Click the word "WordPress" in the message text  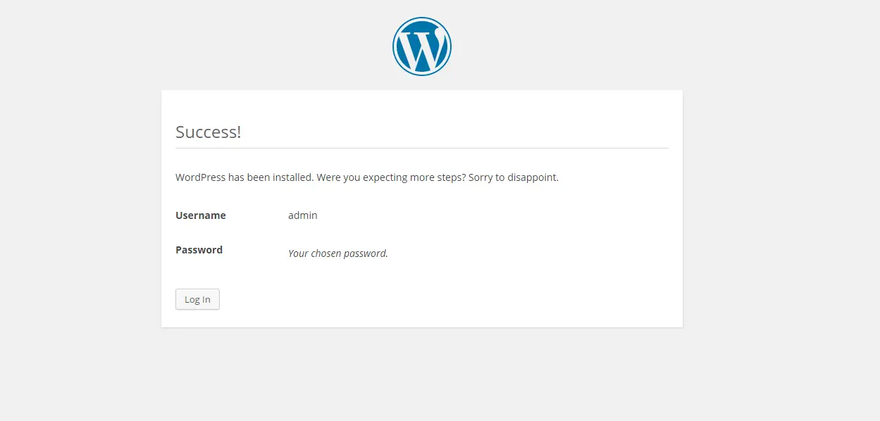200,177
